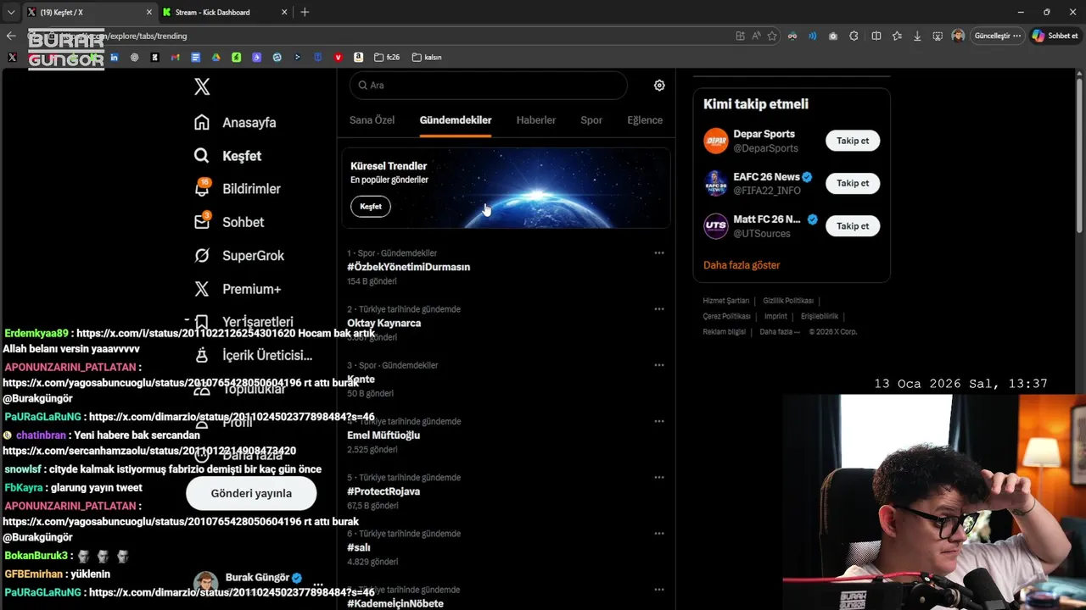This screenshot has height=610, width=1086.
Task: Open Bildirimler notifications with badge
Action: pos(237,189)
